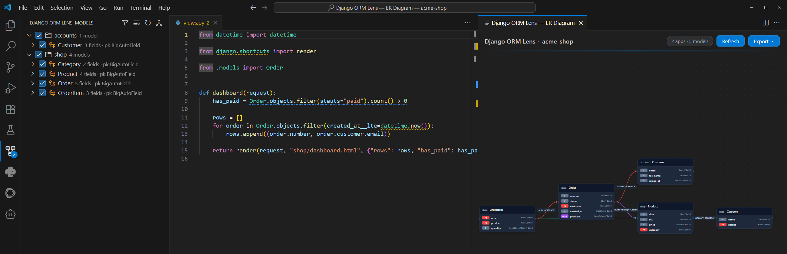
Task: Expand the Category model fields
Action: pyautogui.click(x=32, y=64)
